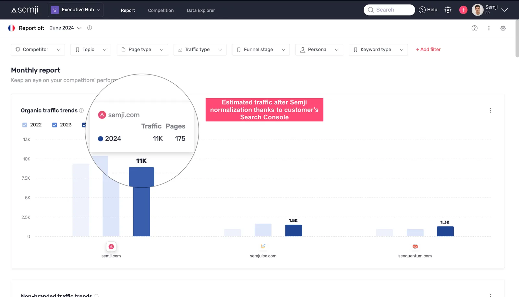519x297 pixels.
Task: Open the Help icon in top bar
Action: [x=422, y=10]
